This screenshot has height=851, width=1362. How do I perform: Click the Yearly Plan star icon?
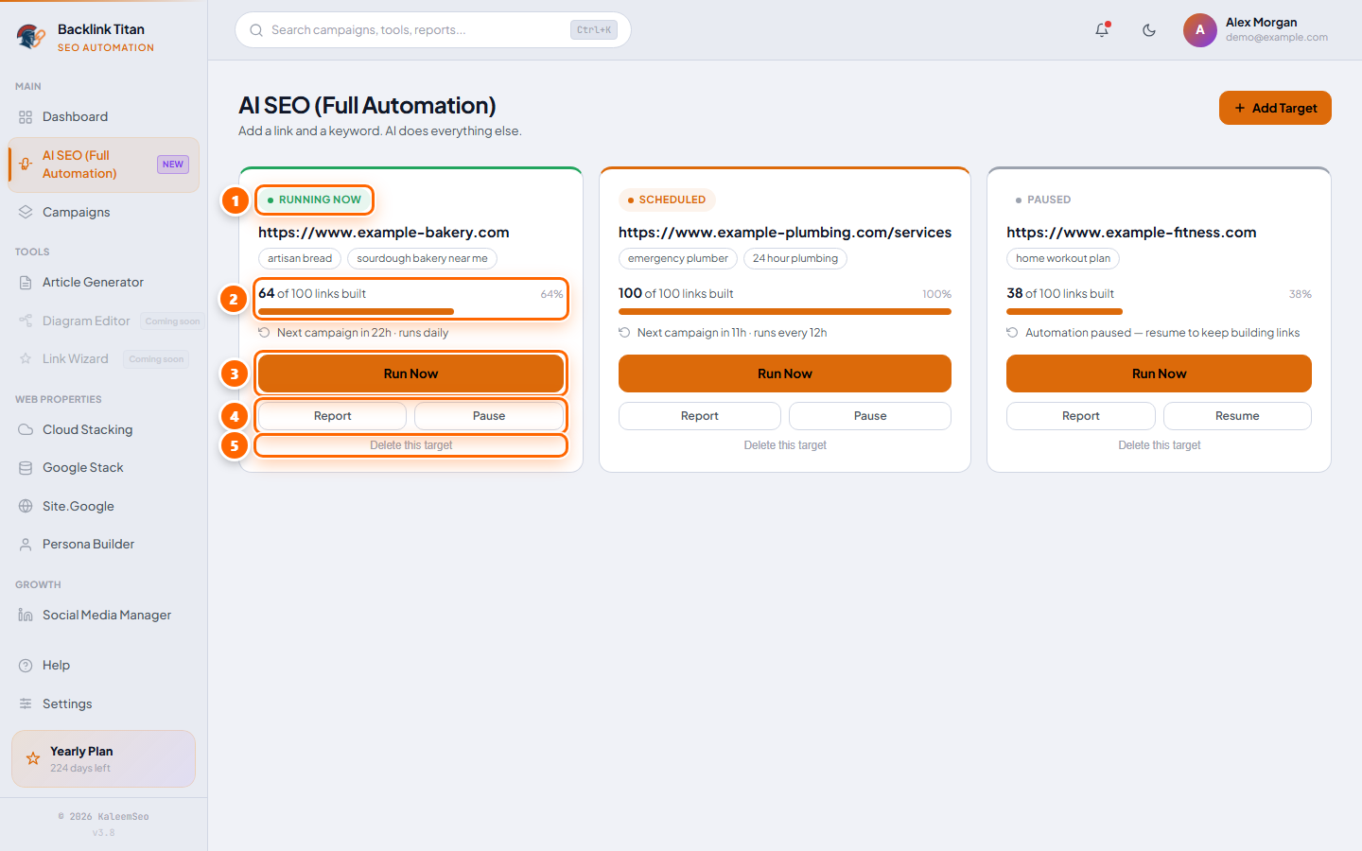tap(33, 758)
